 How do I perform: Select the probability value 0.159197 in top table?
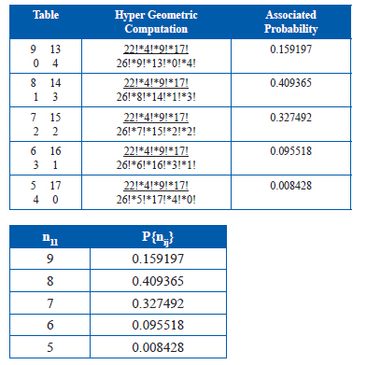[x=291, y=49]
